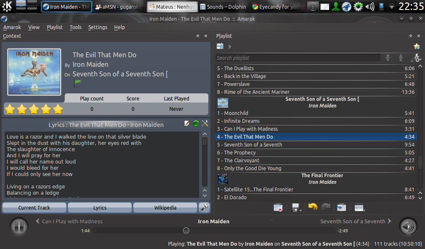Float the Playlist panel with its diamond icon
This screenshot has height=249, width=425.
click(x=410, y=36)
